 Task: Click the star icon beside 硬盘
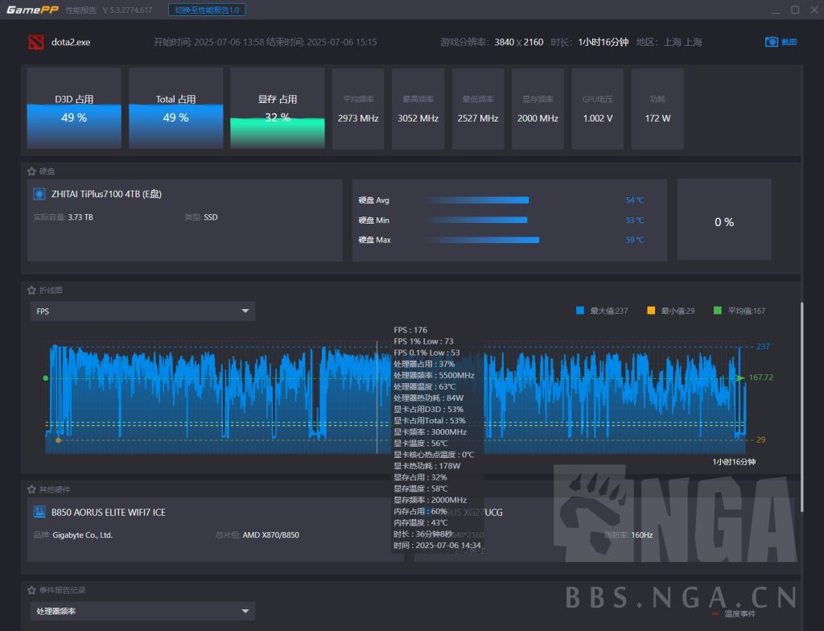(31, 171)
